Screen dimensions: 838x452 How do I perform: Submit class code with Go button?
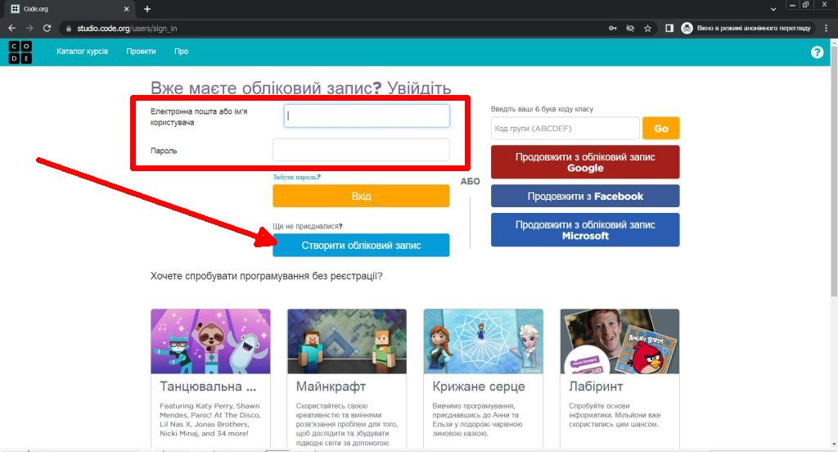coord(661,129)
